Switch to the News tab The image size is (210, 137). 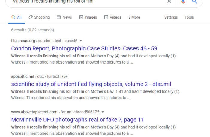[x=64, y=17]
